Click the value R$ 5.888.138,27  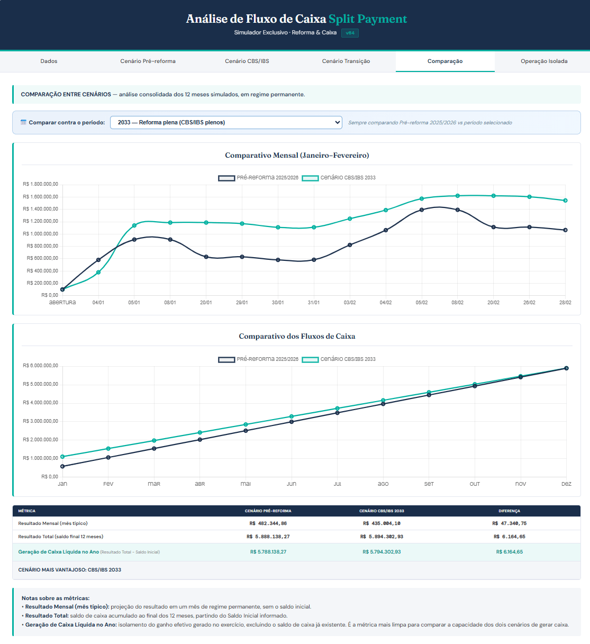[x=268, y=537]
